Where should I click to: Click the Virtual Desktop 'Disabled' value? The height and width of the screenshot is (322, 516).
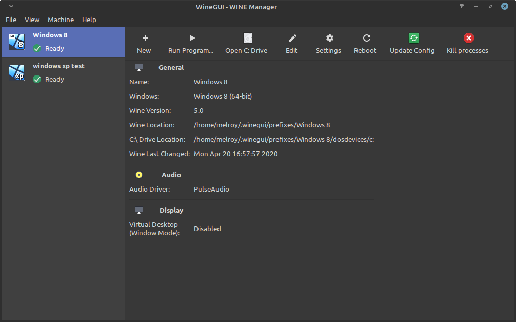[x=207, y=229]
